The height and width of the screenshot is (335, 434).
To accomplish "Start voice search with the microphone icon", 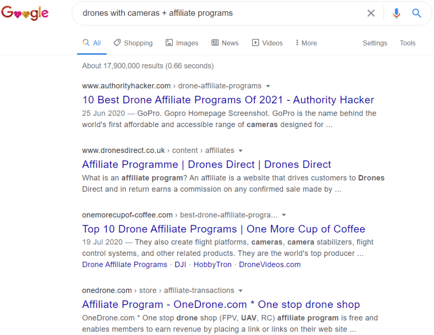I will 396,13.
